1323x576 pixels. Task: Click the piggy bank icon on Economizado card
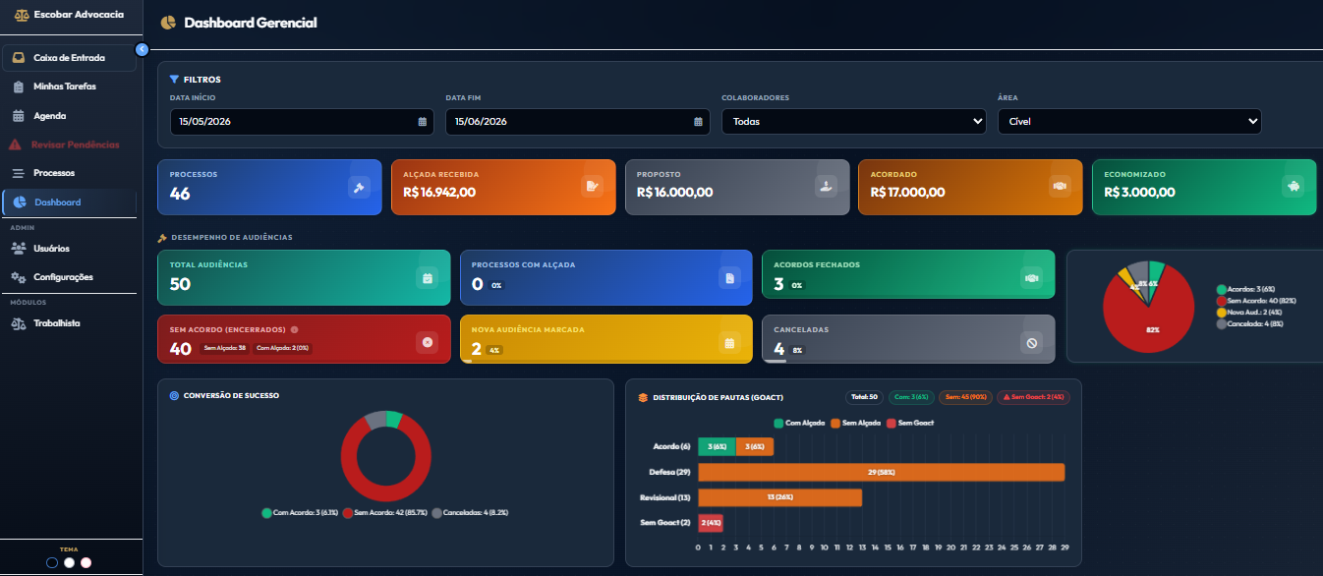point(1294,187)
